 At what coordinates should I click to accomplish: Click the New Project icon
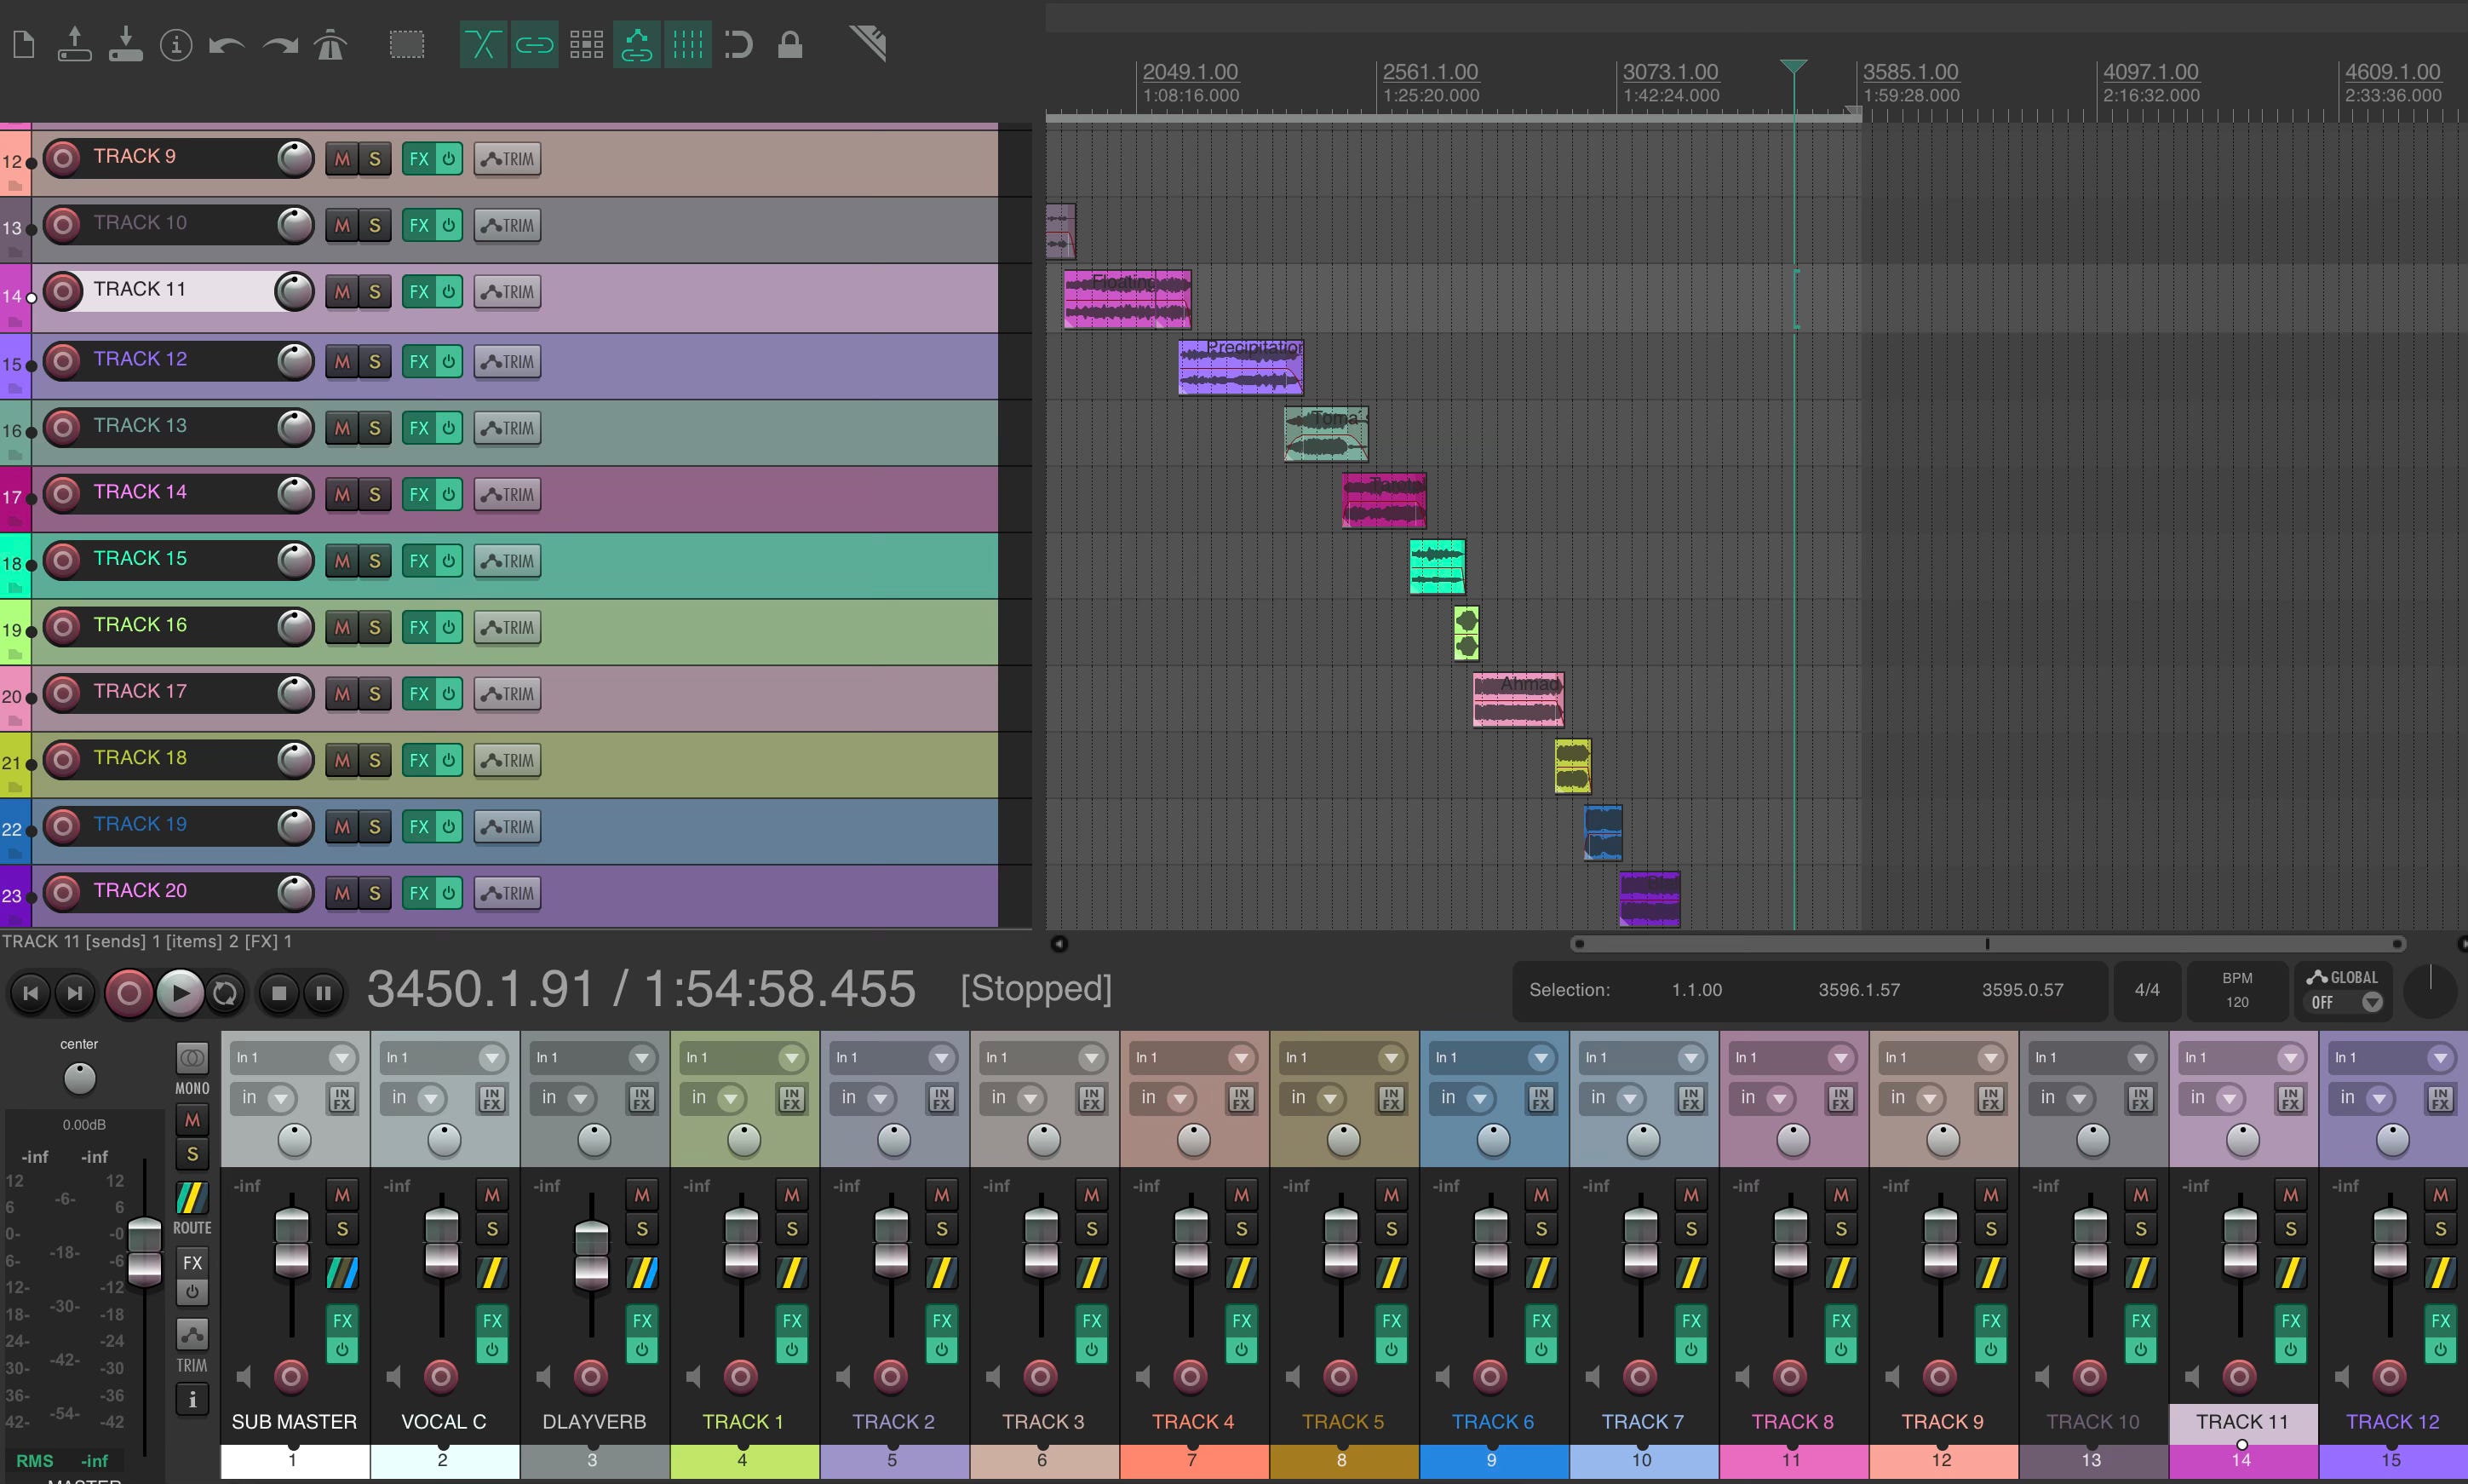tap(24, 45)
